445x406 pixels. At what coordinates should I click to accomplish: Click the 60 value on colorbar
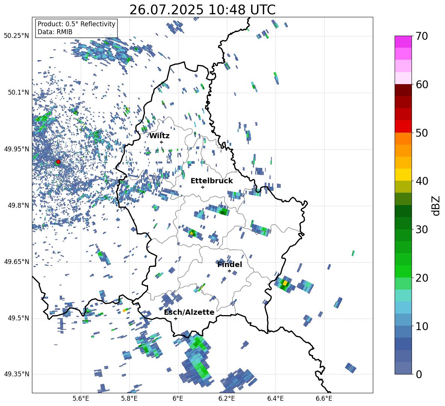pos(421,85)
